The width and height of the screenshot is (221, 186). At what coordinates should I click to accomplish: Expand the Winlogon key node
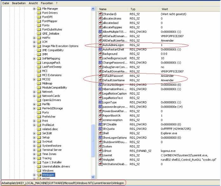34,175
